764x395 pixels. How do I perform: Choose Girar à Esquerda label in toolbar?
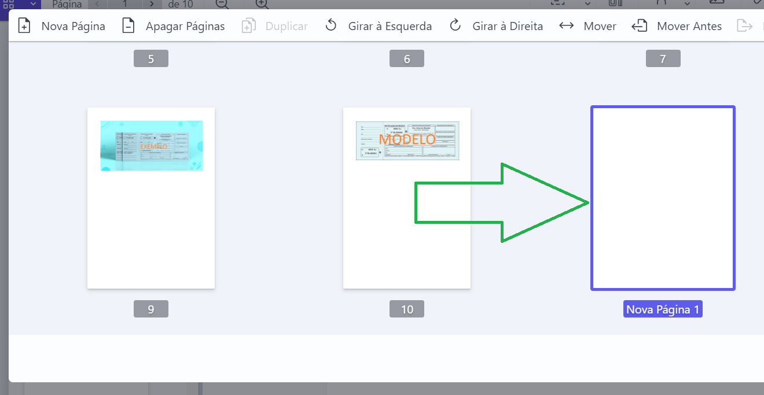[390, 26]
